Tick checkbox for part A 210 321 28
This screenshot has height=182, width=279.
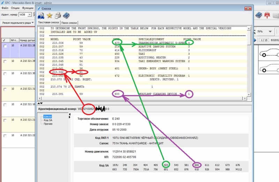[5, 46]
